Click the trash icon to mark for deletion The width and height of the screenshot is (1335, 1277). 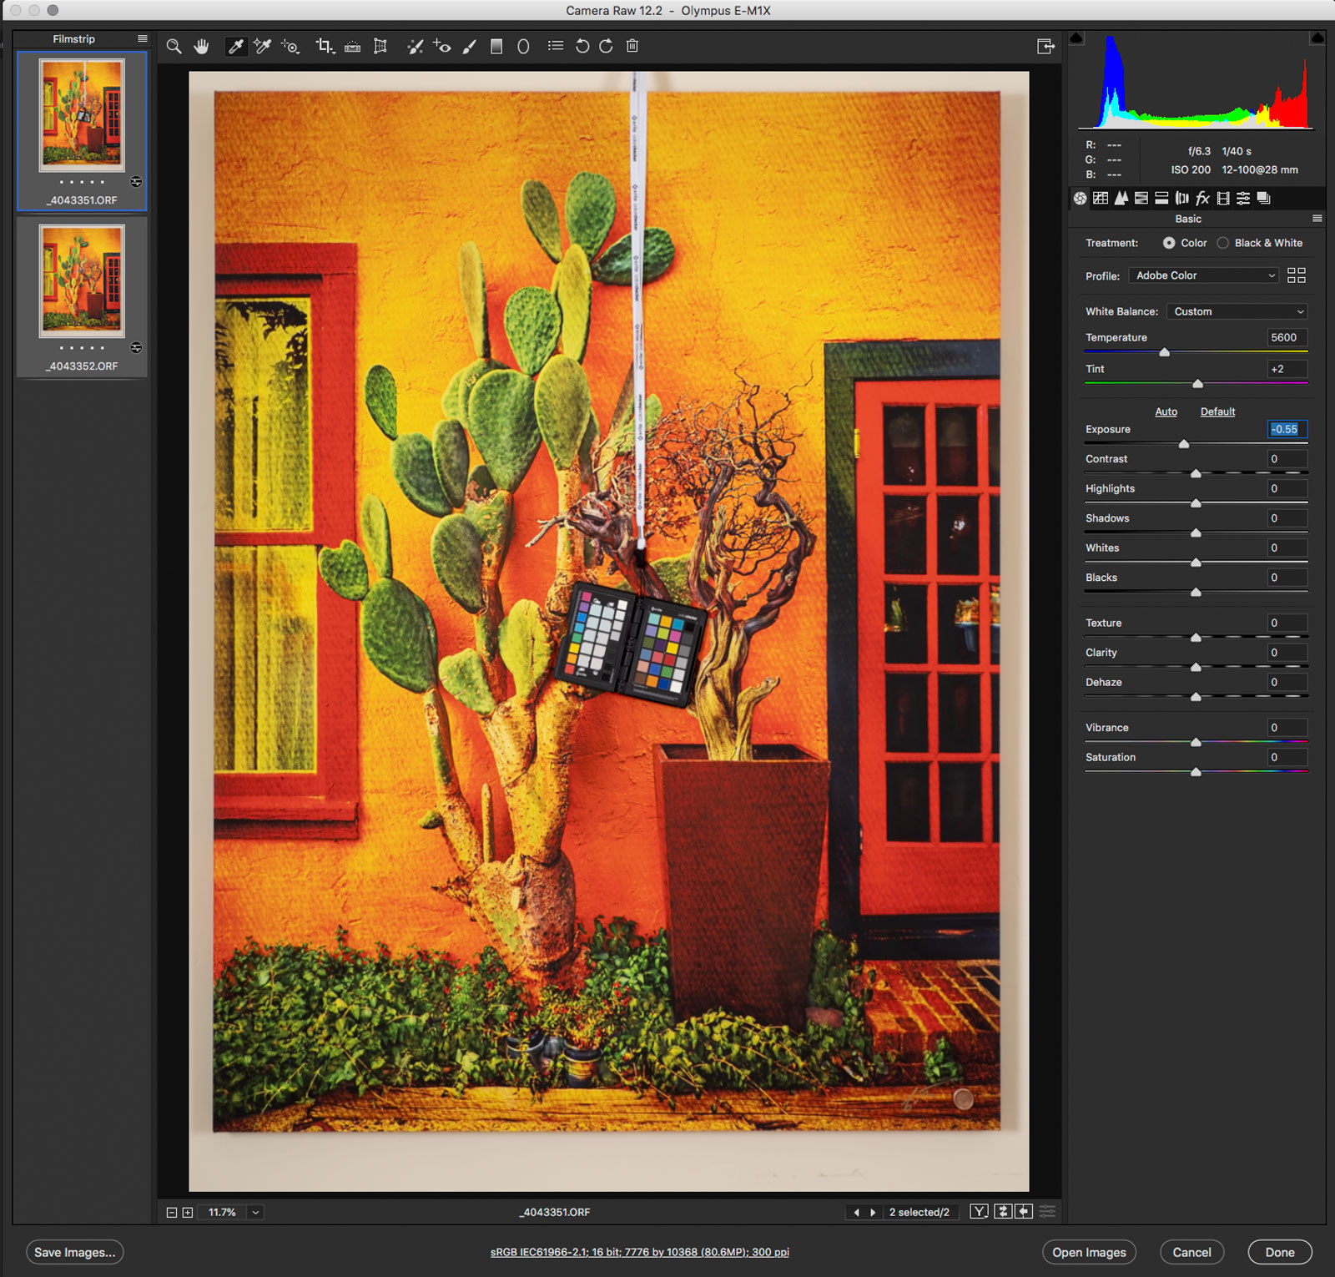(x=632, y=47)
